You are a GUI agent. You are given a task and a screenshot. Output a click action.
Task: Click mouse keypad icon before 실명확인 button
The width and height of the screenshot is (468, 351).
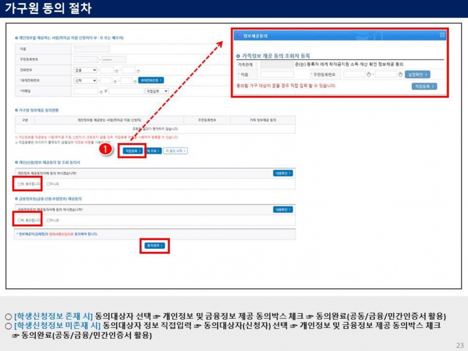[x=401, y=74]
